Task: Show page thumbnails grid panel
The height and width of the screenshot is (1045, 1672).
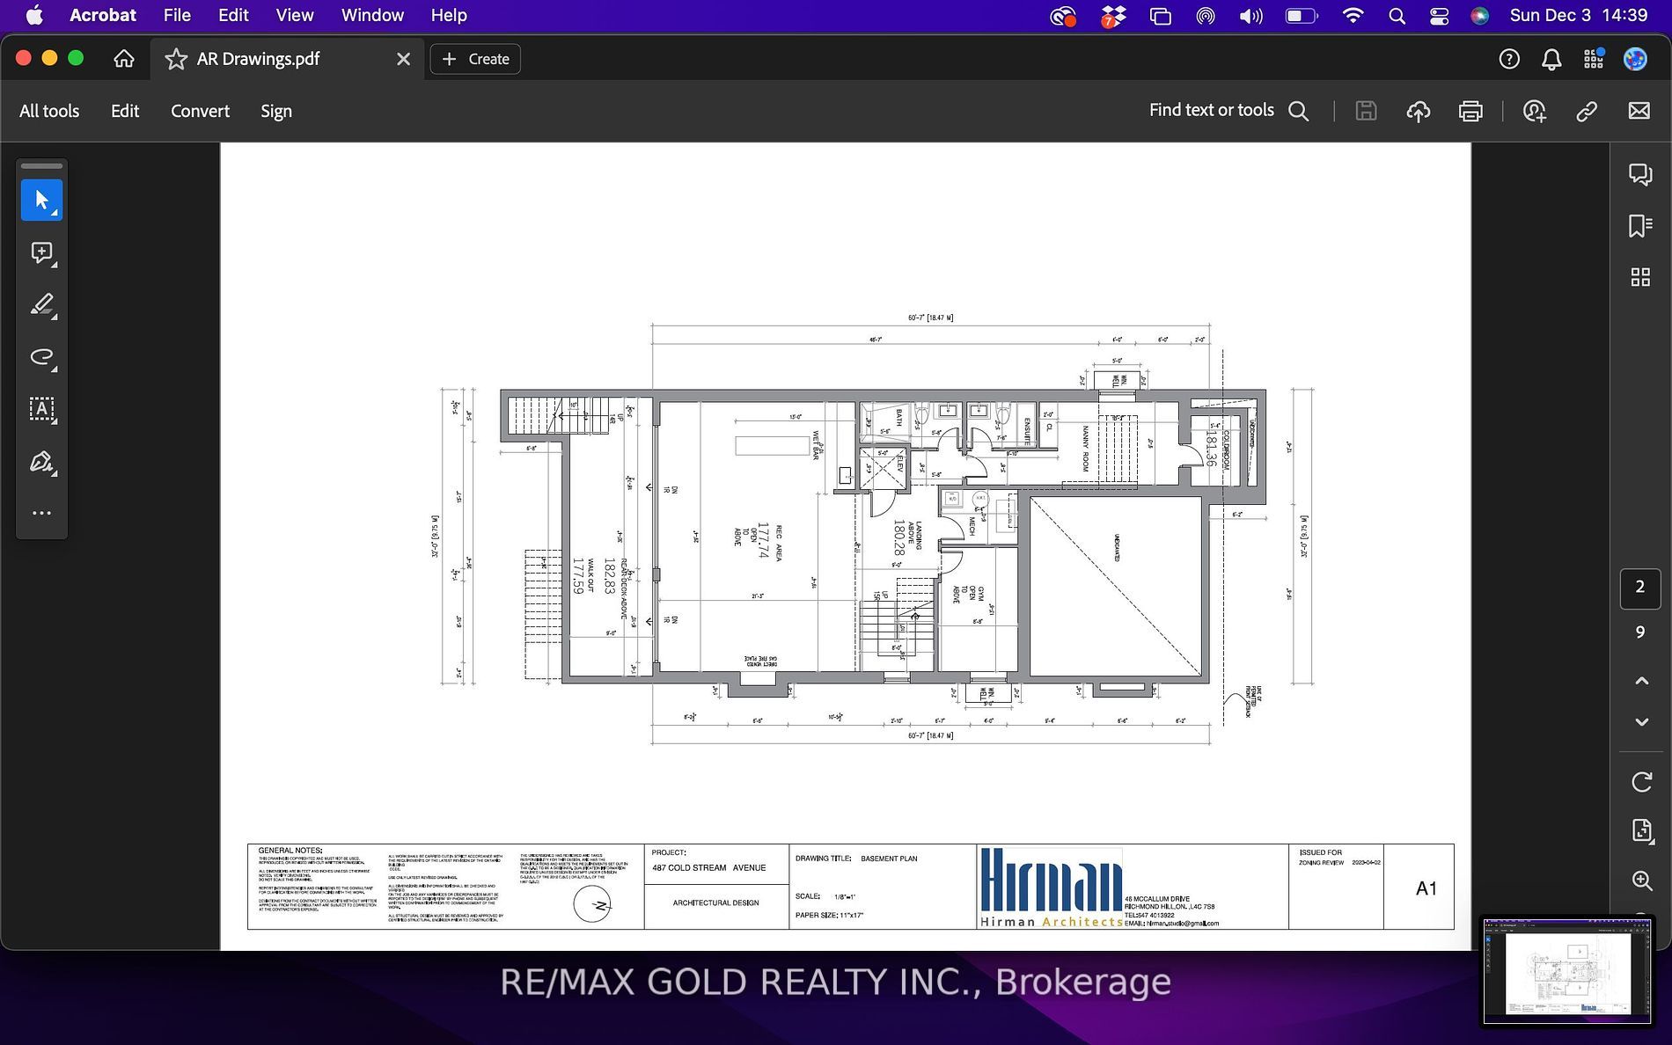Action: pyautogui.click(x=1639, y=278)
